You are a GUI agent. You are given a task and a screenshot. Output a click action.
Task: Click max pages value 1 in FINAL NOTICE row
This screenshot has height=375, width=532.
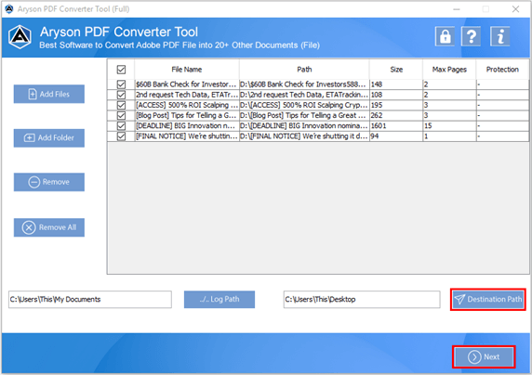pyautogui.click(x=426, y=136)
